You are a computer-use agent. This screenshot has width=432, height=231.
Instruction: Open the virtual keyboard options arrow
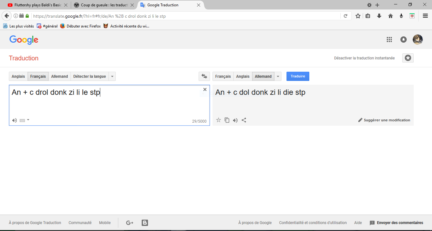[28, 120]
